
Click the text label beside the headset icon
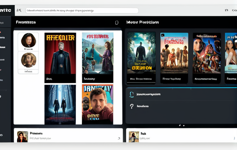[x=148, y=94]
